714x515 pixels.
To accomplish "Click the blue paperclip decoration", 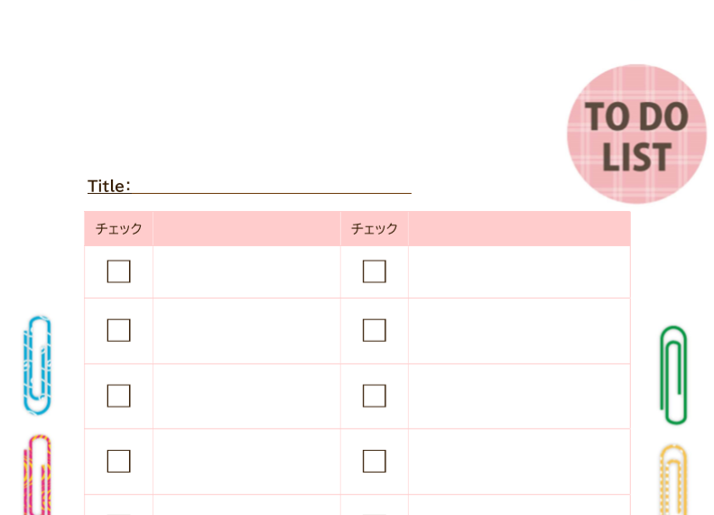I will click(x=37, y=365).
